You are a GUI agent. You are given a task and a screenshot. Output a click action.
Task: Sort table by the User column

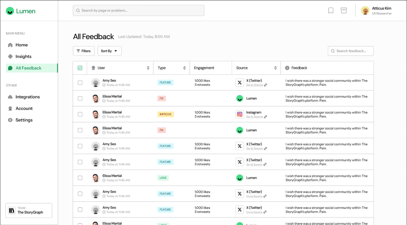(x=148, y=68)
